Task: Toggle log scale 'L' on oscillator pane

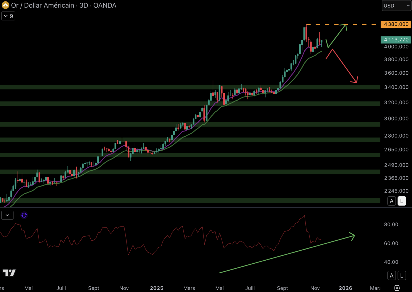Action: point(402,276)
